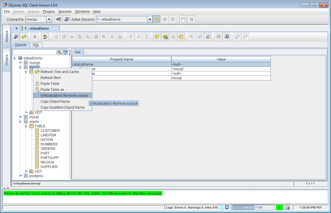Viewport: 331px width, 213px height.
Task: Open the Drivers side panel tab
Action: tap(7, 60)
